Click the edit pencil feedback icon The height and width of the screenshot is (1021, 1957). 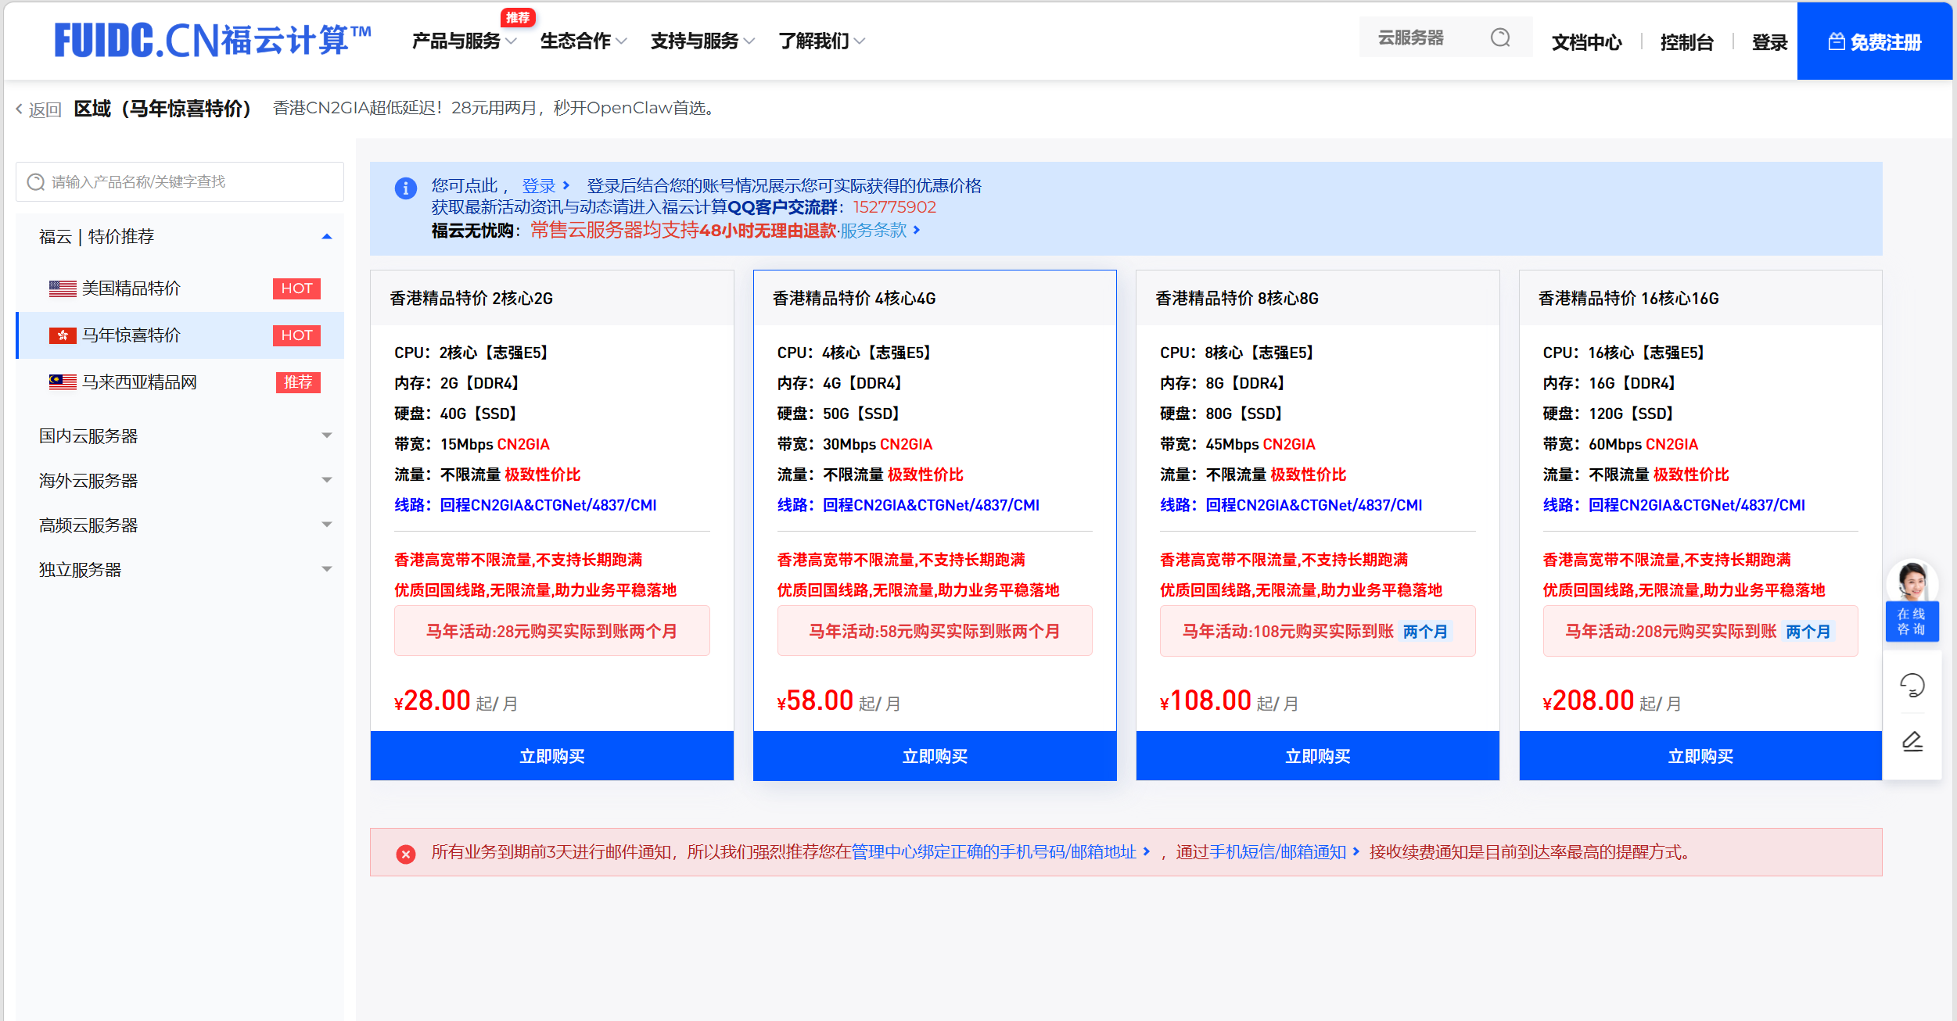pos(1912,741)
